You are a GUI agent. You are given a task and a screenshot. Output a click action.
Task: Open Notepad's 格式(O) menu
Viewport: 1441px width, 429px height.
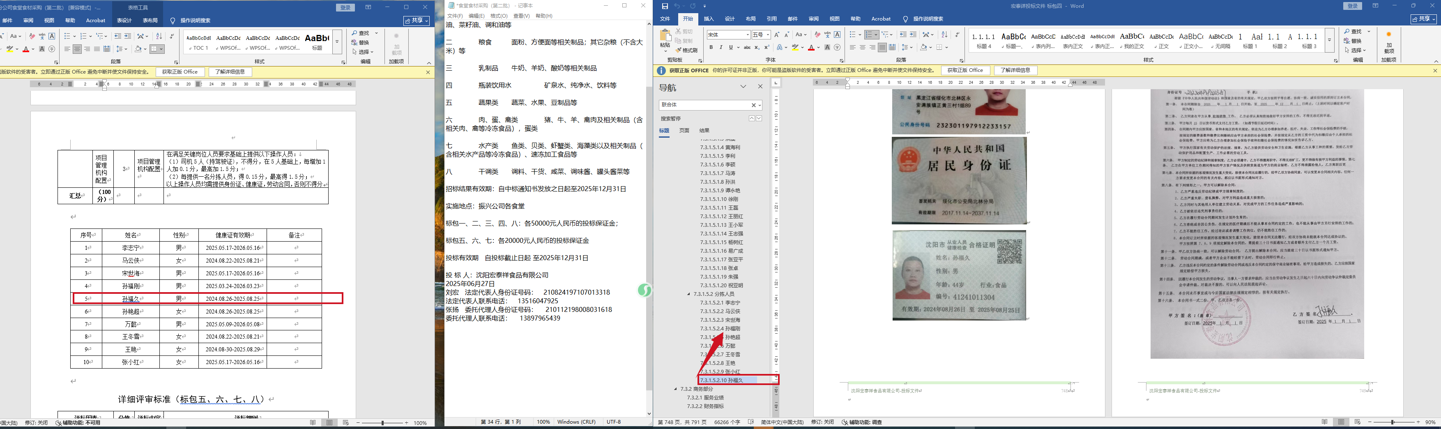[499, 16]
